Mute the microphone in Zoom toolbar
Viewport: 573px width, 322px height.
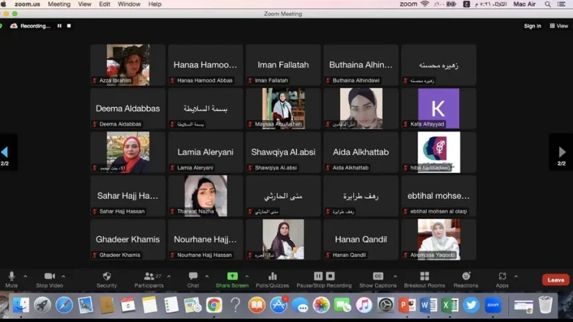(11, 279)
